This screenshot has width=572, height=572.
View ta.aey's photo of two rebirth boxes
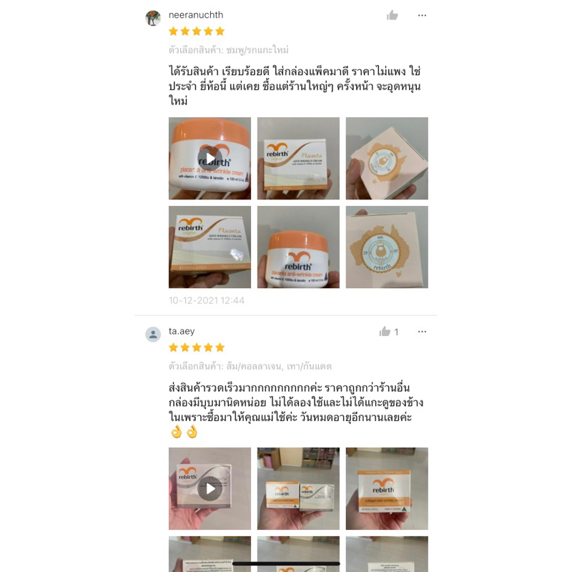click(298, 488)
